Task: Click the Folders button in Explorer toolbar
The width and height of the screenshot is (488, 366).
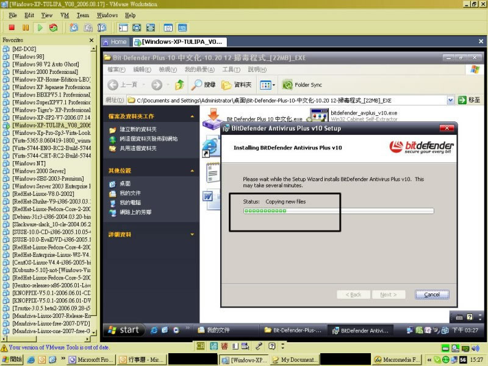Action: coord(237,85)
